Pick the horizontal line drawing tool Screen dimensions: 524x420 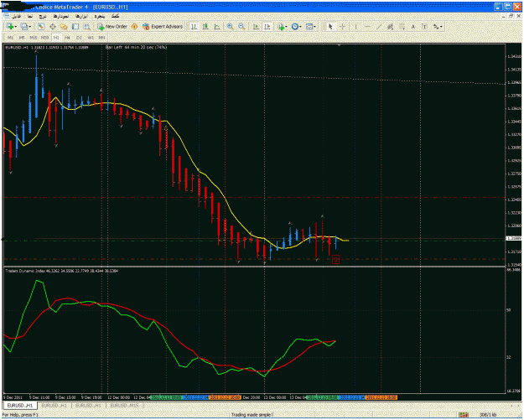(x=367, y=27)
